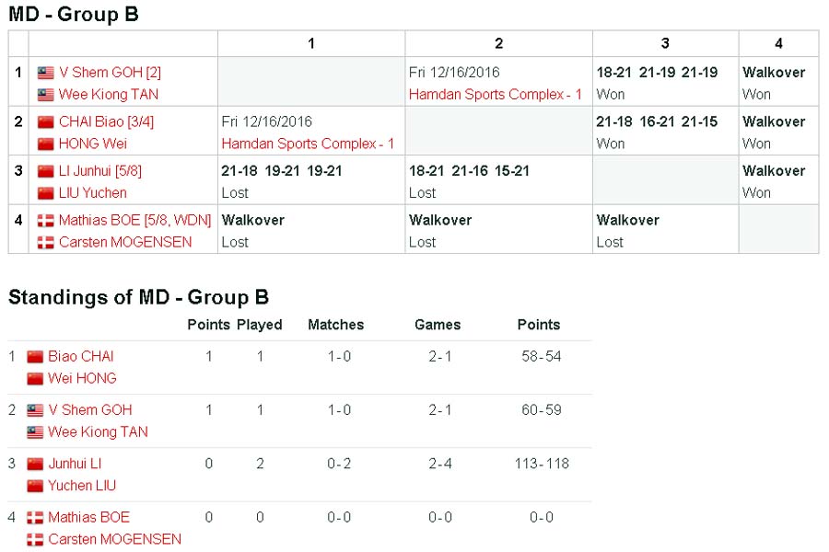
Task: Click the 21-18 16-21 21-15 score cell
Action: point(657,122)
